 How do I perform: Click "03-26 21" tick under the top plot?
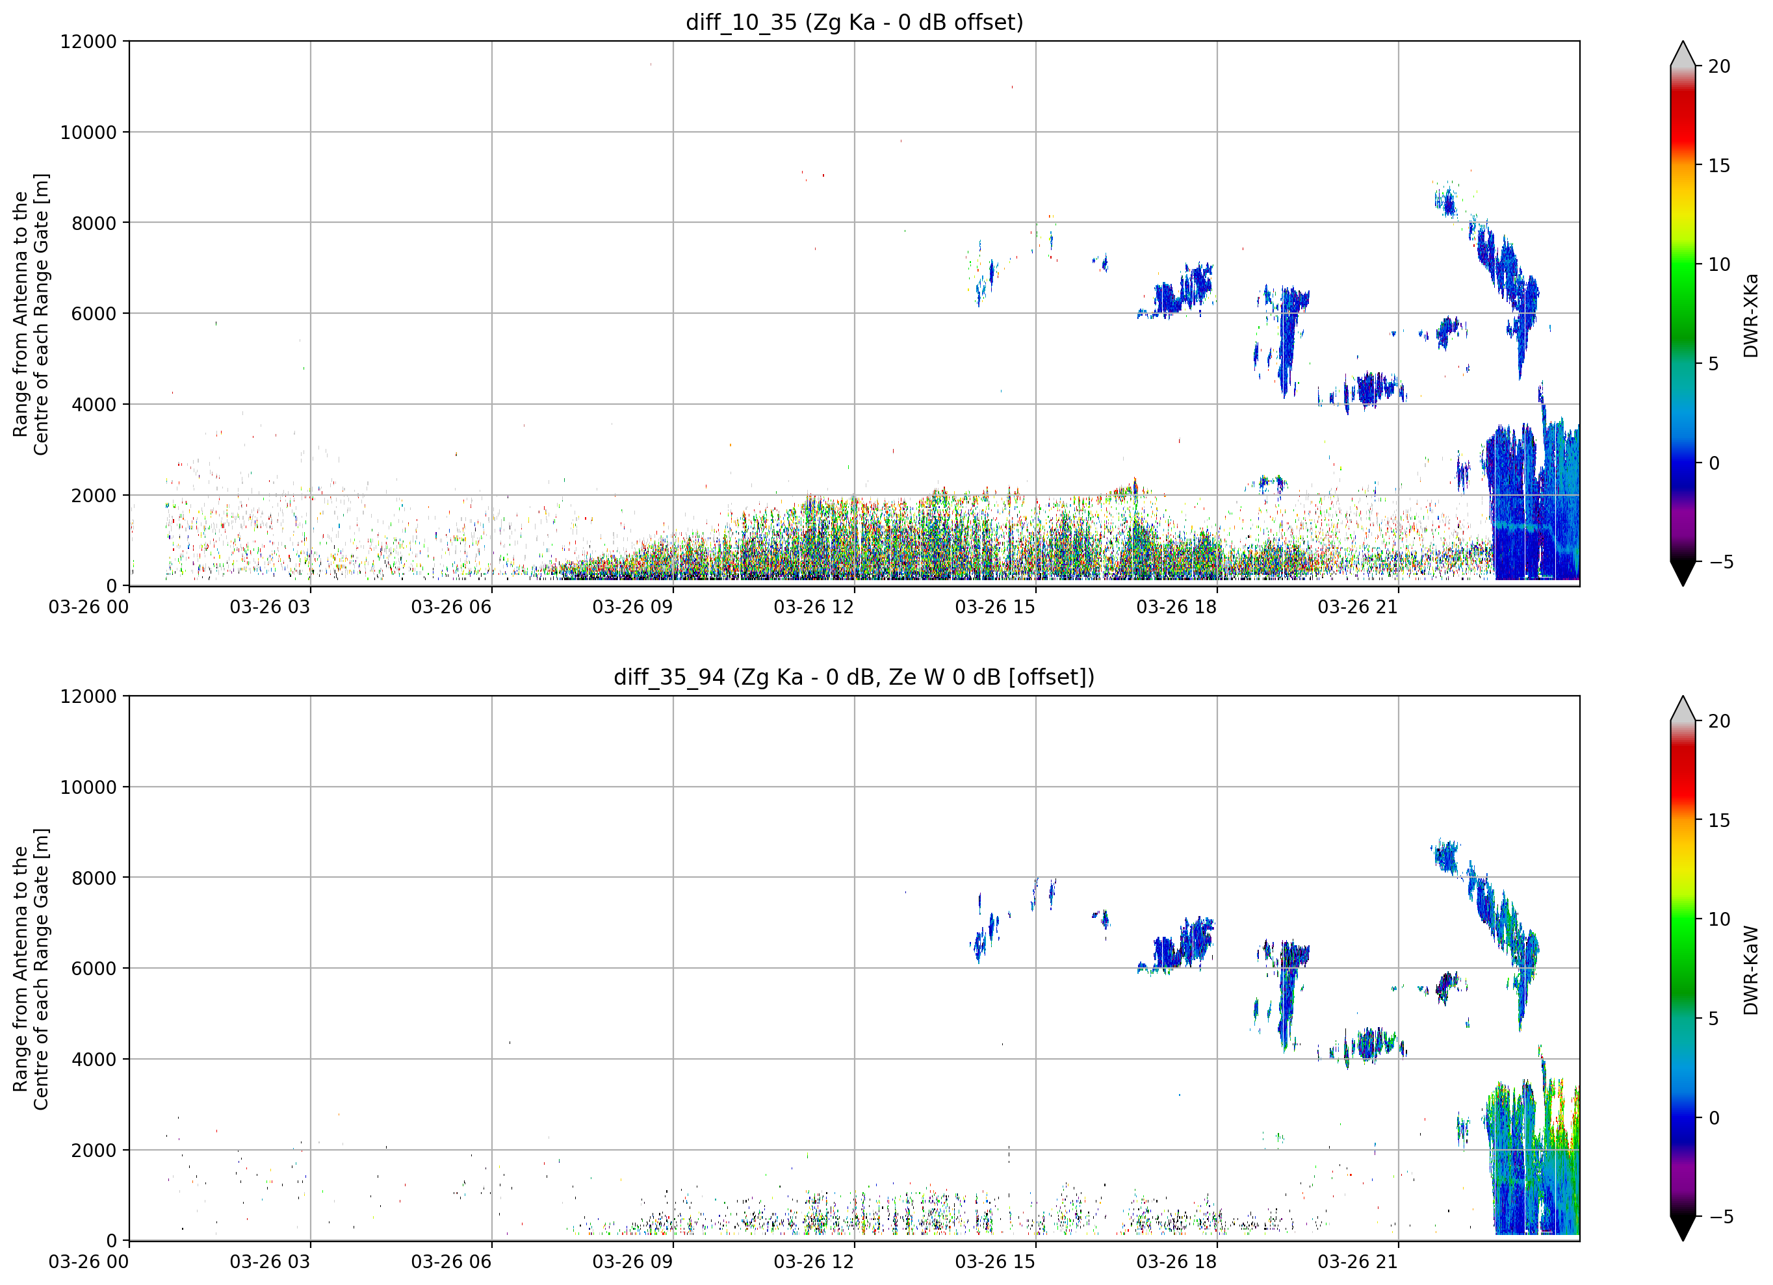pyautogui.click(x=1358, y=607)
